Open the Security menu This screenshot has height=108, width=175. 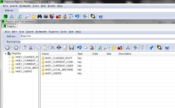(x=54, y=32)
